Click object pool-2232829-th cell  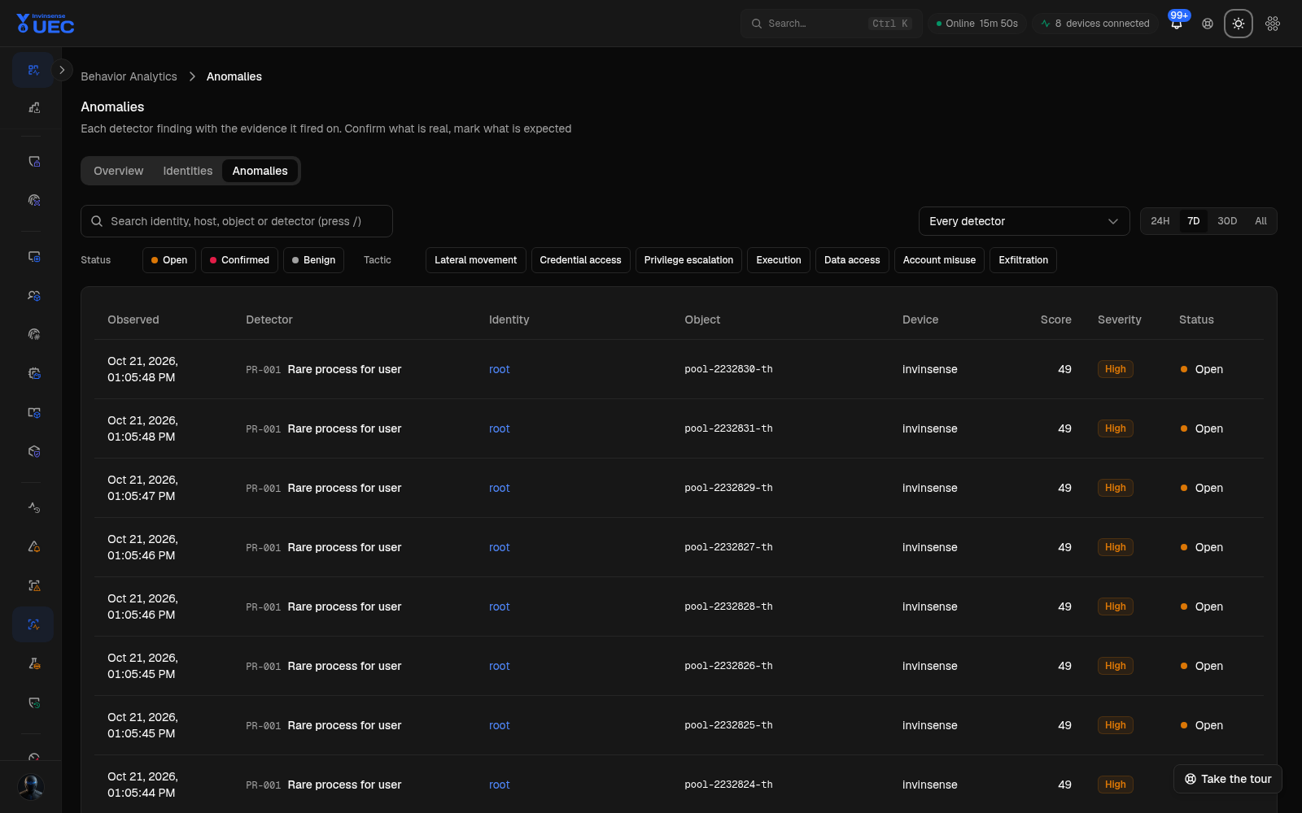click(729, 488)
